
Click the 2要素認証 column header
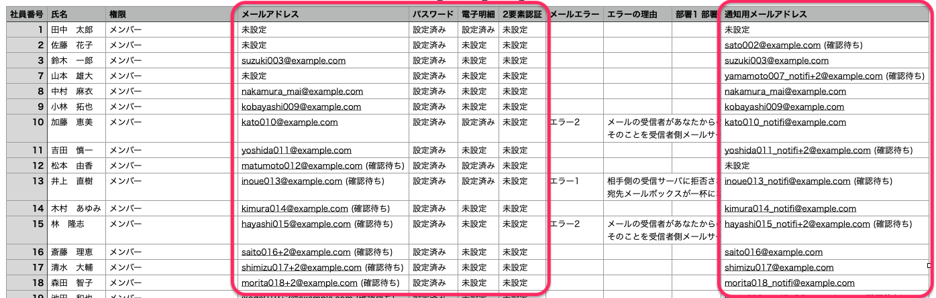point(521,14)
